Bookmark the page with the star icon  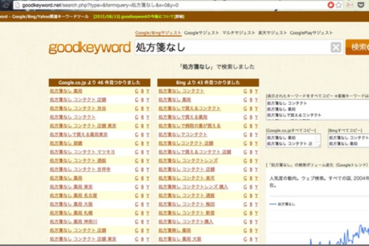338,5
